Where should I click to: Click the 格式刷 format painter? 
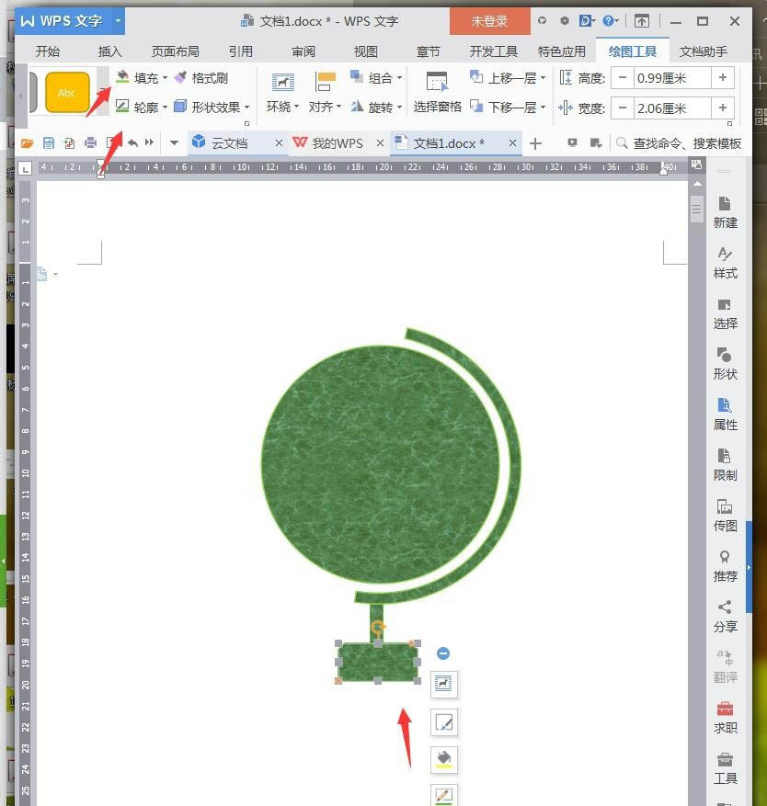coord(201,78)
